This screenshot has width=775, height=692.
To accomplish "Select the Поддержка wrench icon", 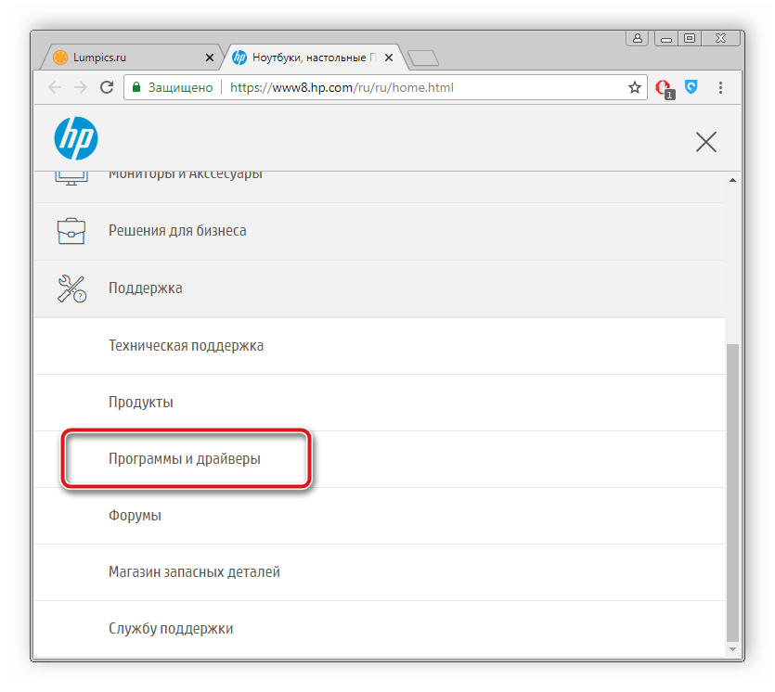I will tap(71, 288).
